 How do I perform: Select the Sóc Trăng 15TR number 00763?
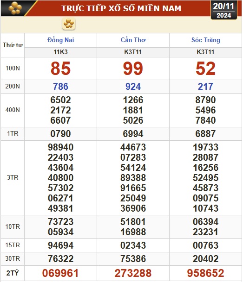[x=205, y=245]
